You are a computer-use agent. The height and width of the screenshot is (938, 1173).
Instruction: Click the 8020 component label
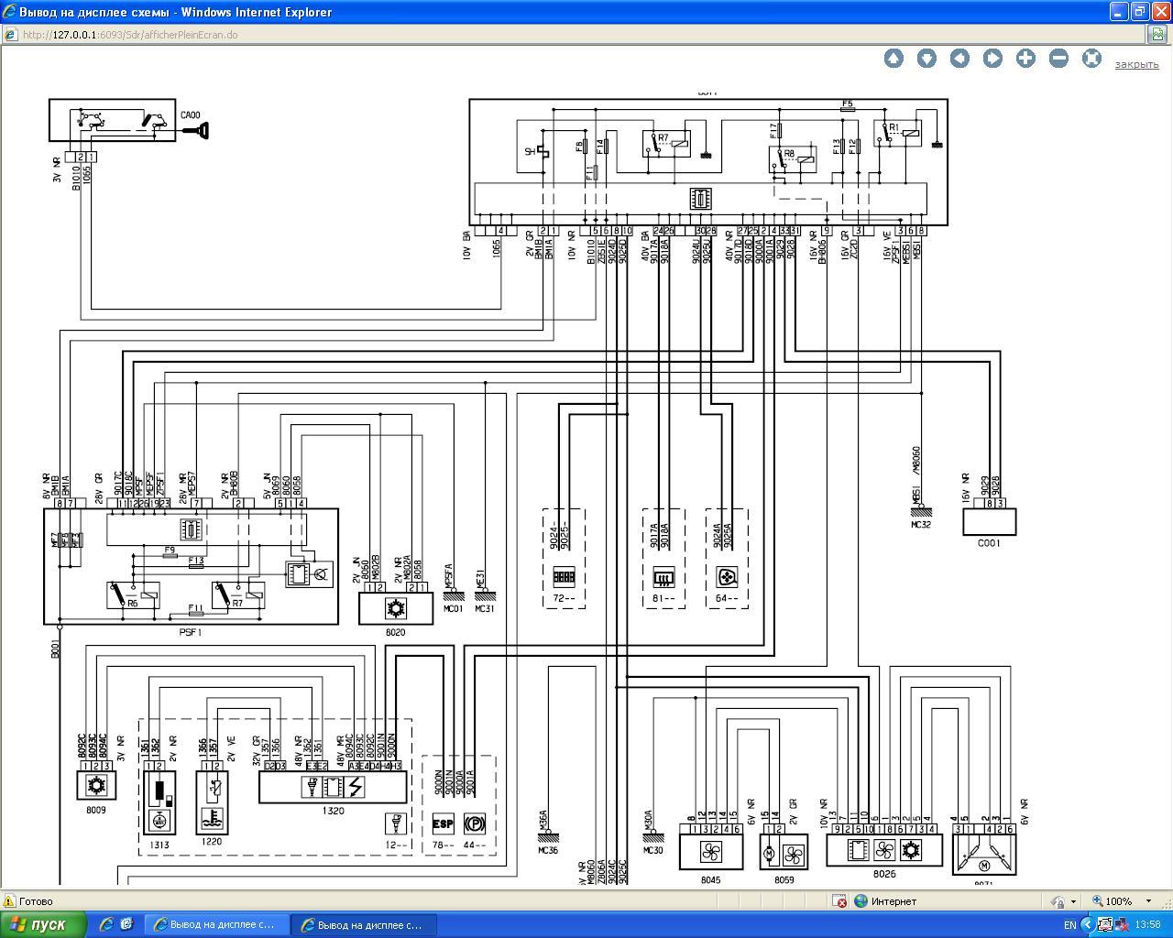point(395,632)
